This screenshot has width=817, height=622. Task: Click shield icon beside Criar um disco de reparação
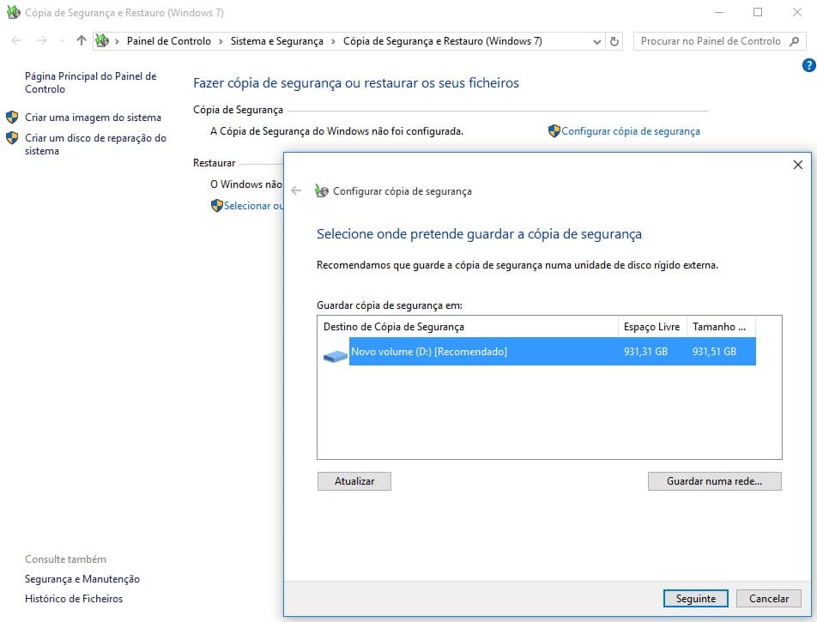coord(12,137)
